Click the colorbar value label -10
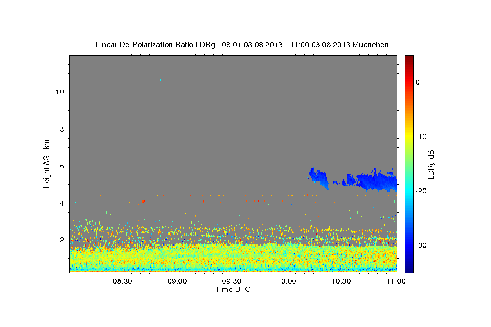Viewport: 491px width, 327px height. pyautogui.click(x=421, y=137)
